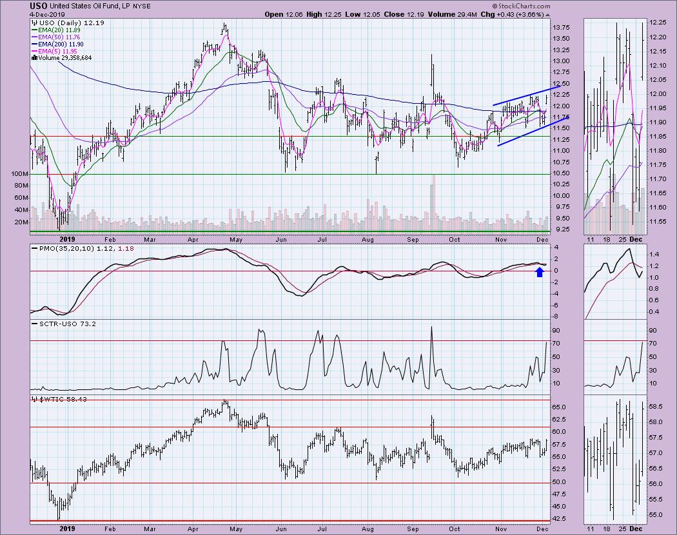Image resolution: width=677 pixels, height=535 pixels.
Task: Click the 1.4 label on zoomed PMO axis
Action: [x=654, y=255]
